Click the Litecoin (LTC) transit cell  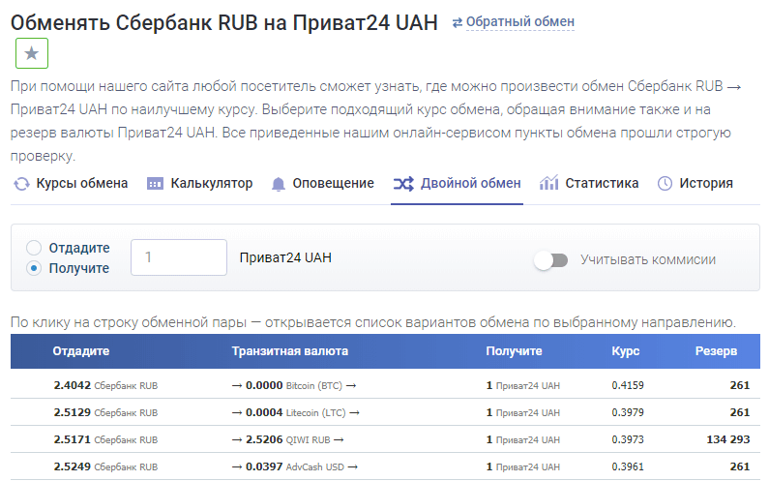click(x=296, y=413)
